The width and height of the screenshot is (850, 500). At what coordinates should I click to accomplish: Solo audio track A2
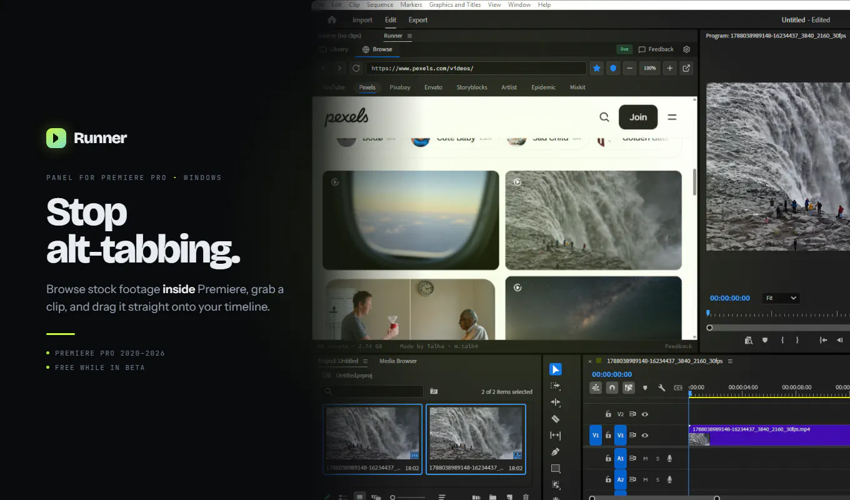coord(657,479)
